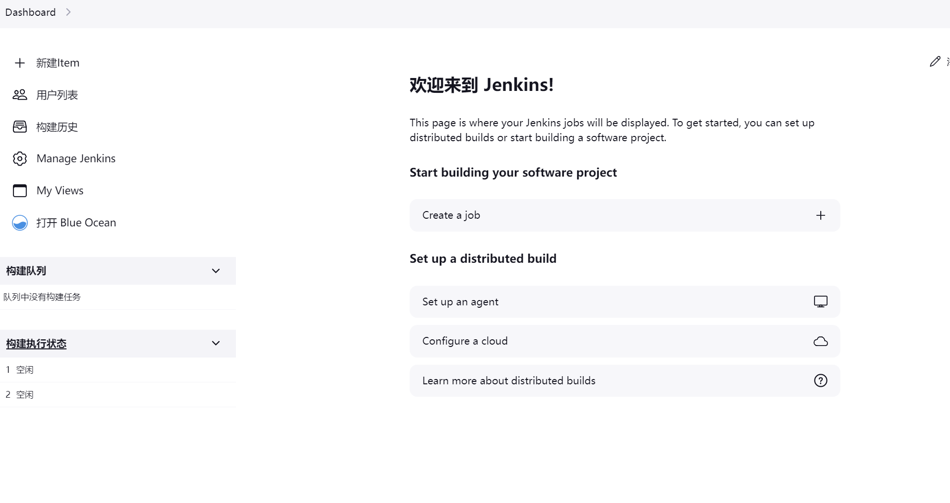Screen dimensions: 950x503
Task: Click the monitor icon in Set up an agent
Action: 820,302
